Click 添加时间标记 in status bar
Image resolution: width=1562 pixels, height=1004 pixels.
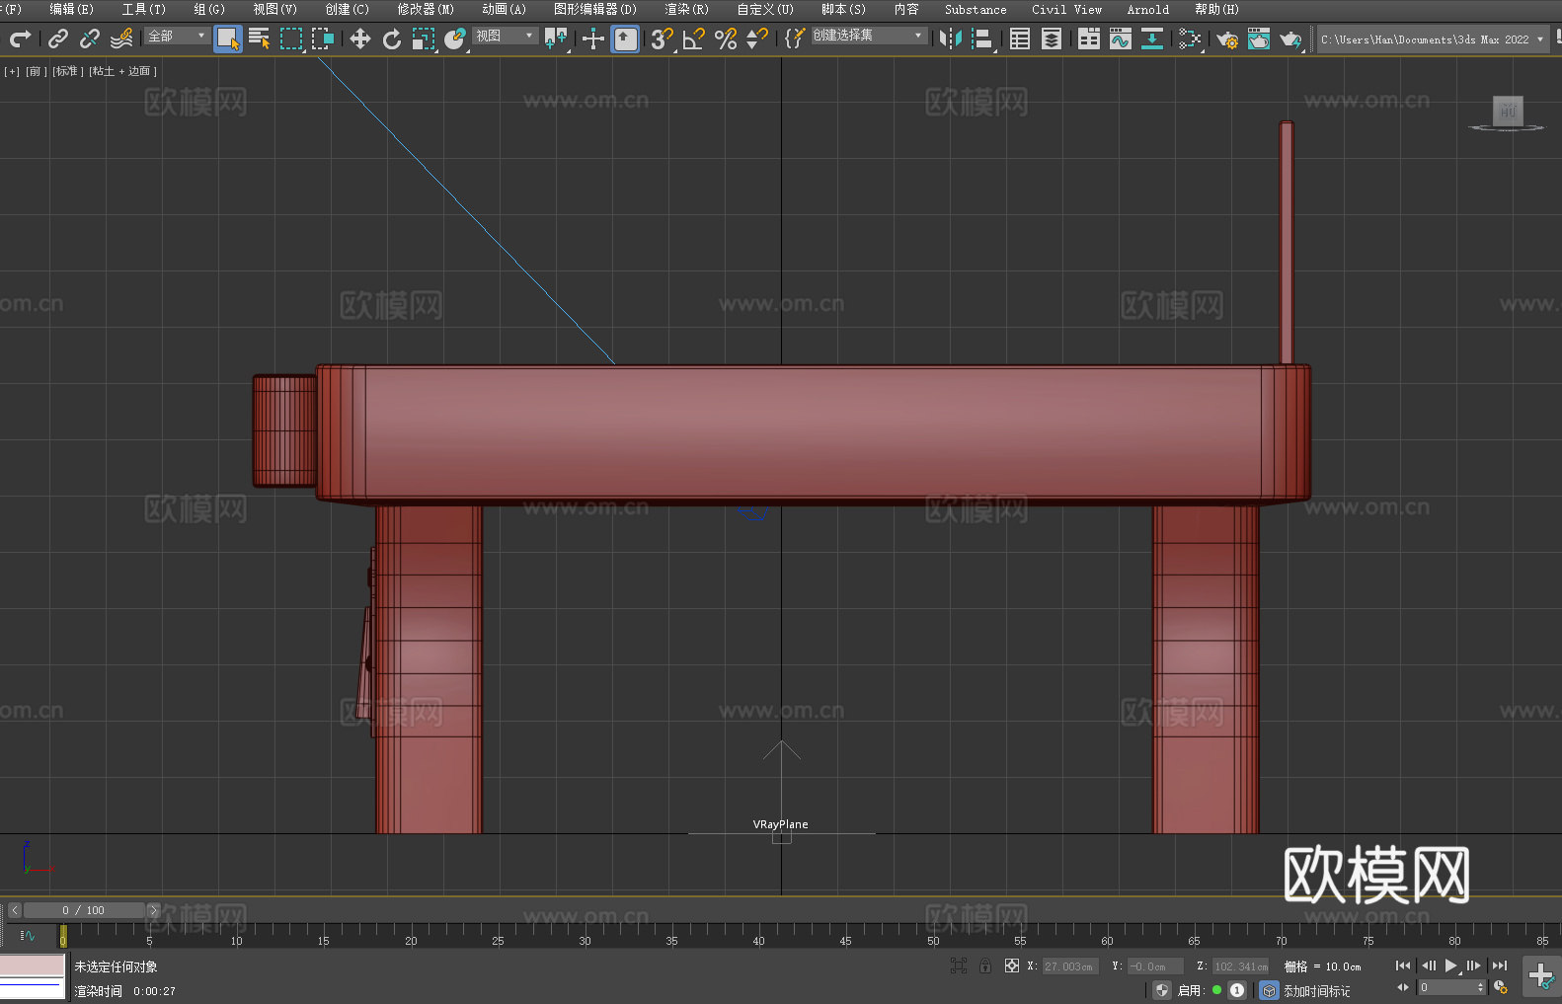pyautogui.click(x=1316, y=990)
